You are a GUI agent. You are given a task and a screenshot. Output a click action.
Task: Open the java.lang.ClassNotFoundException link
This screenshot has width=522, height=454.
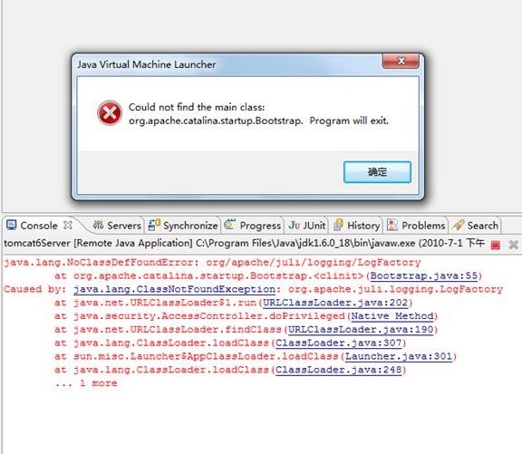click(174, 289)
